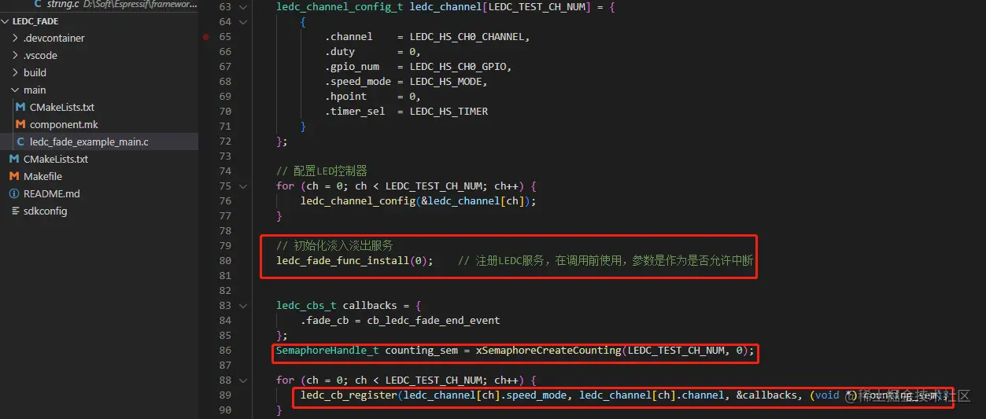This screenshot has height=419, width=986.
Task: Click the &callbacks argument on line 89
Action: [x=766, y=395]
